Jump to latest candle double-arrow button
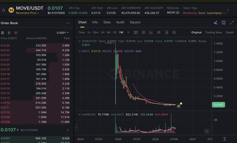This screenshot has width=237, height=143. click(x=207, y=131)
